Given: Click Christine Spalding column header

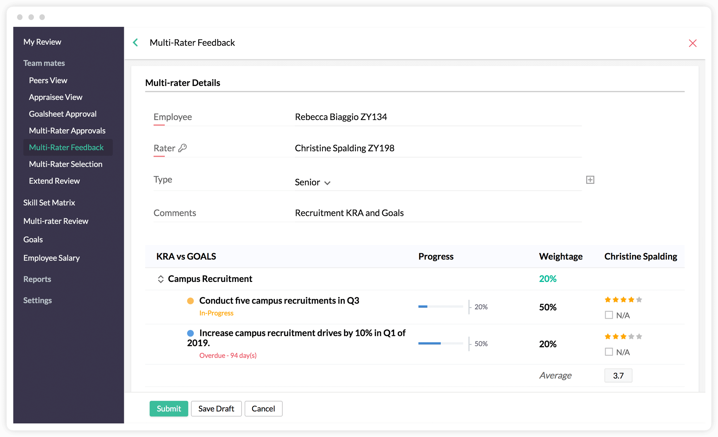Looking at the screenshot, I should [x=641, y=256].
